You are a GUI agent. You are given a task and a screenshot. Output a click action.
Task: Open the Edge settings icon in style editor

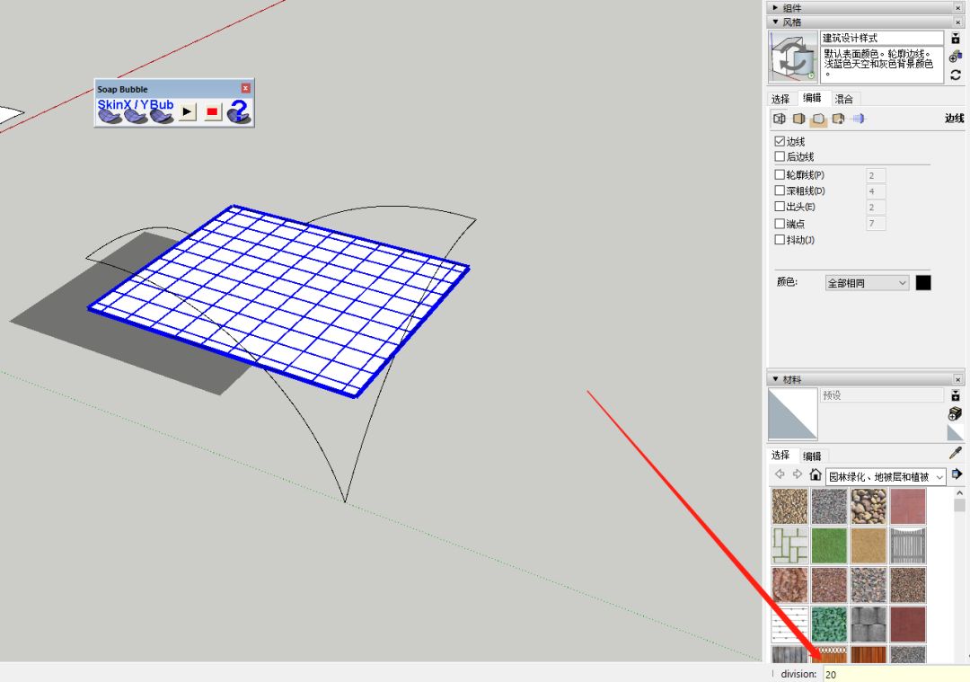point(780,119)
